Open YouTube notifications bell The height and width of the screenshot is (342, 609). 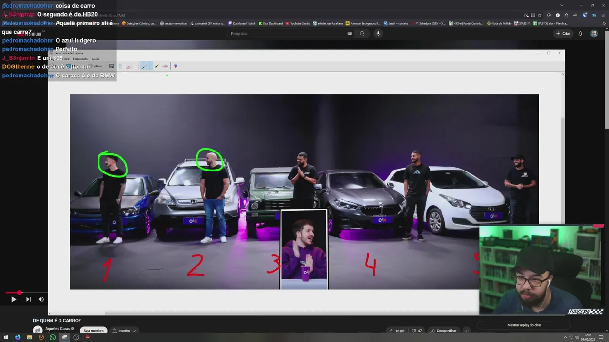tap(580, 34)
